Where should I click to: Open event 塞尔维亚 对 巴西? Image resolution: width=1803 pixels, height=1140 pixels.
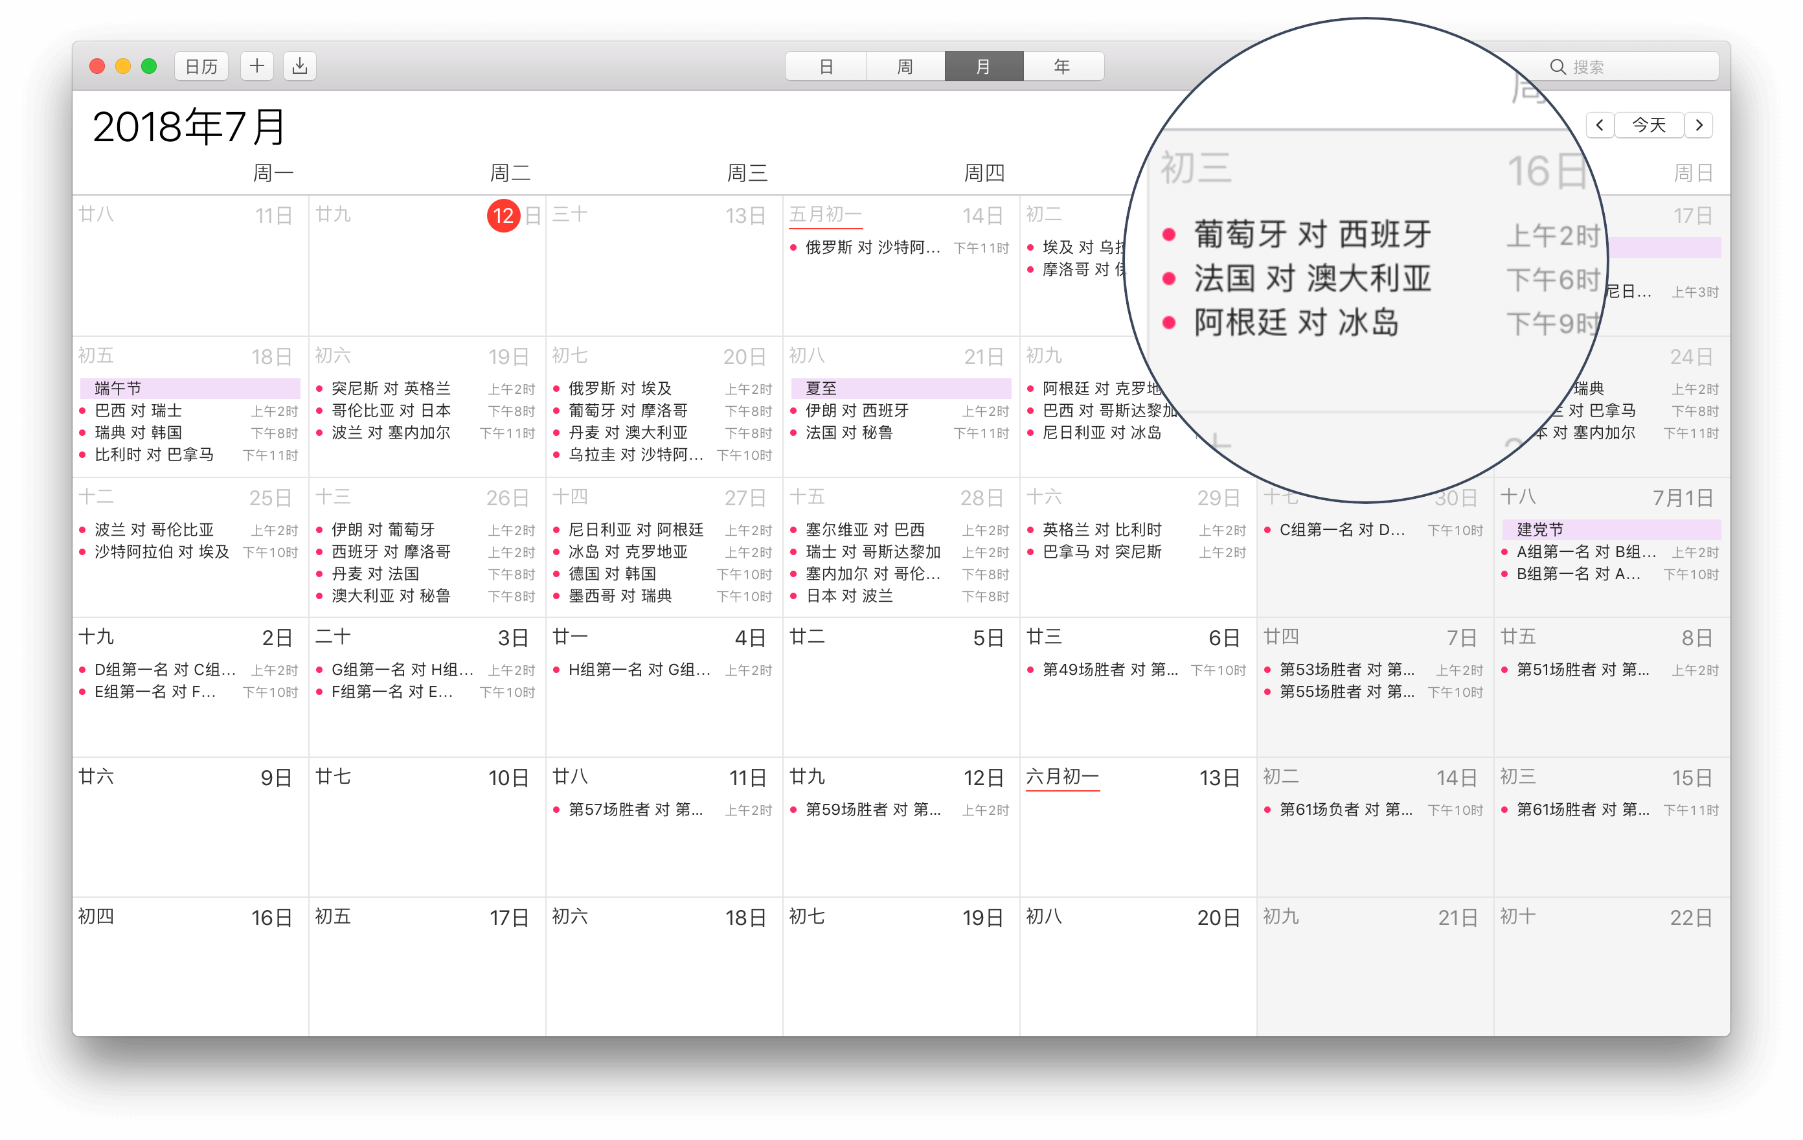(x=900, y=530)
